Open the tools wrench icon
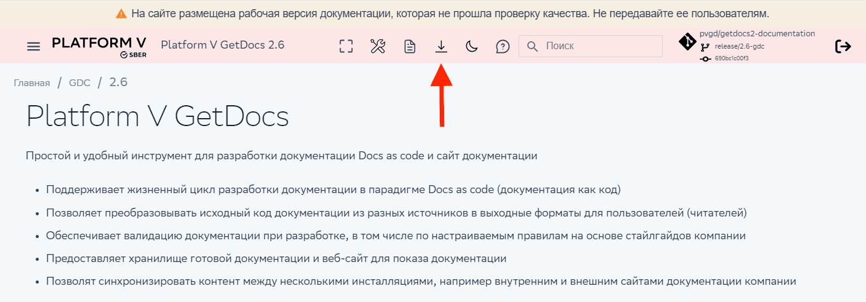Screen dimensions: 866x302 [x=378, y=46]
